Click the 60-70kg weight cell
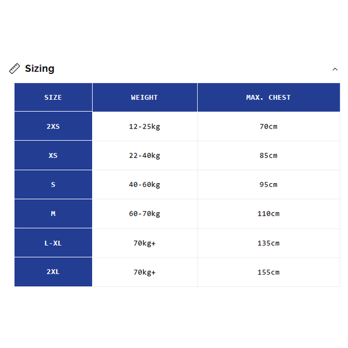Image resolution: width=348 pixels, height=348 pixels. click(x=144, y=213)
